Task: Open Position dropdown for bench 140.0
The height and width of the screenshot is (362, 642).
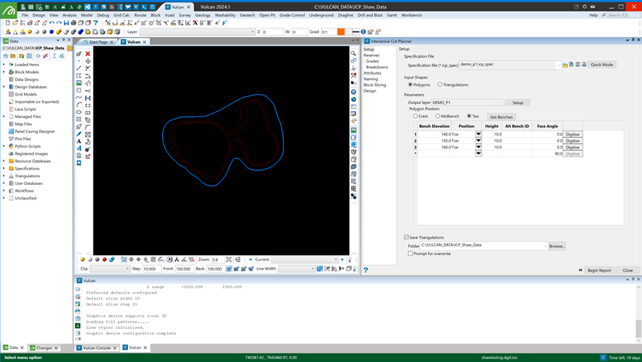Action: click(x=478, y=134)
